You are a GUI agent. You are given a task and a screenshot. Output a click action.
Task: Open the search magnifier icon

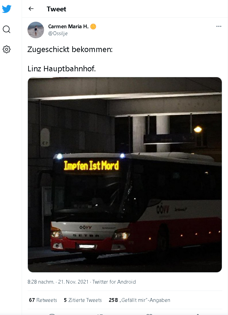[x=7, y=29]
